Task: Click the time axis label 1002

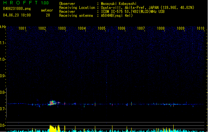Action: click(42, 28)
